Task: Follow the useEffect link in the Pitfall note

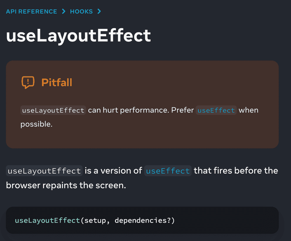Action: 216,110
